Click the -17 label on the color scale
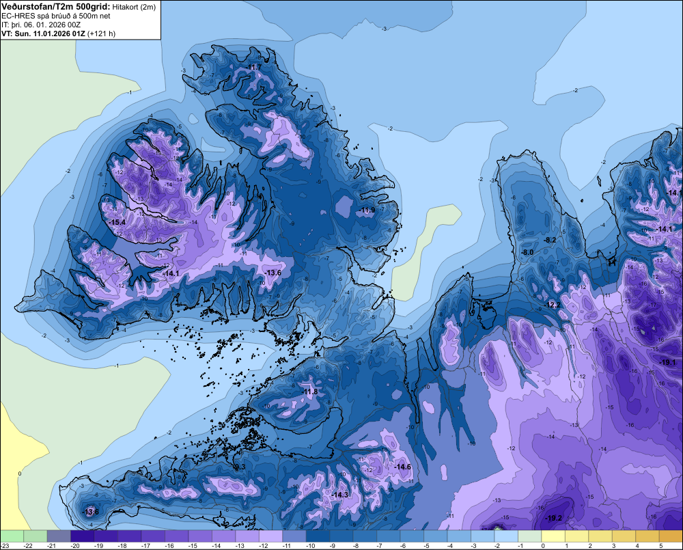The width and height of the screenshot is (683, 550). pyautogui.click(x=145, y=546)
